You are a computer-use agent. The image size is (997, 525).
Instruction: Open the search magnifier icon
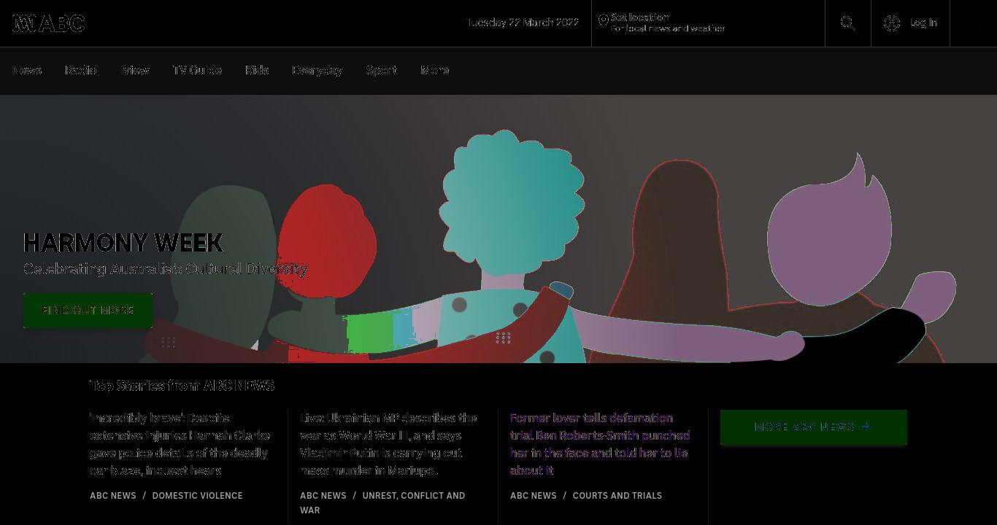tap(848, 23)
